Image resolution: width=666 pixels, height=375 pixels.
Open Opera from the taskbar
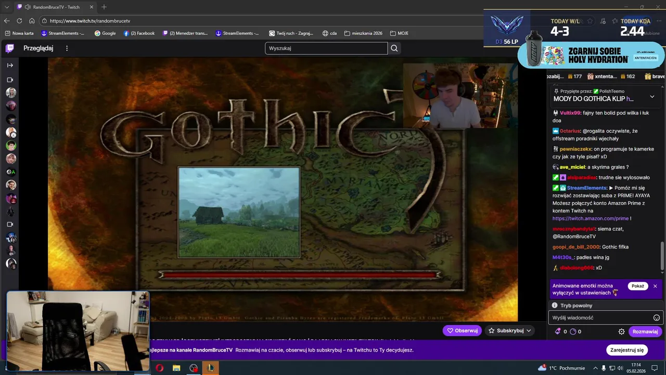[x=159, y=368]
